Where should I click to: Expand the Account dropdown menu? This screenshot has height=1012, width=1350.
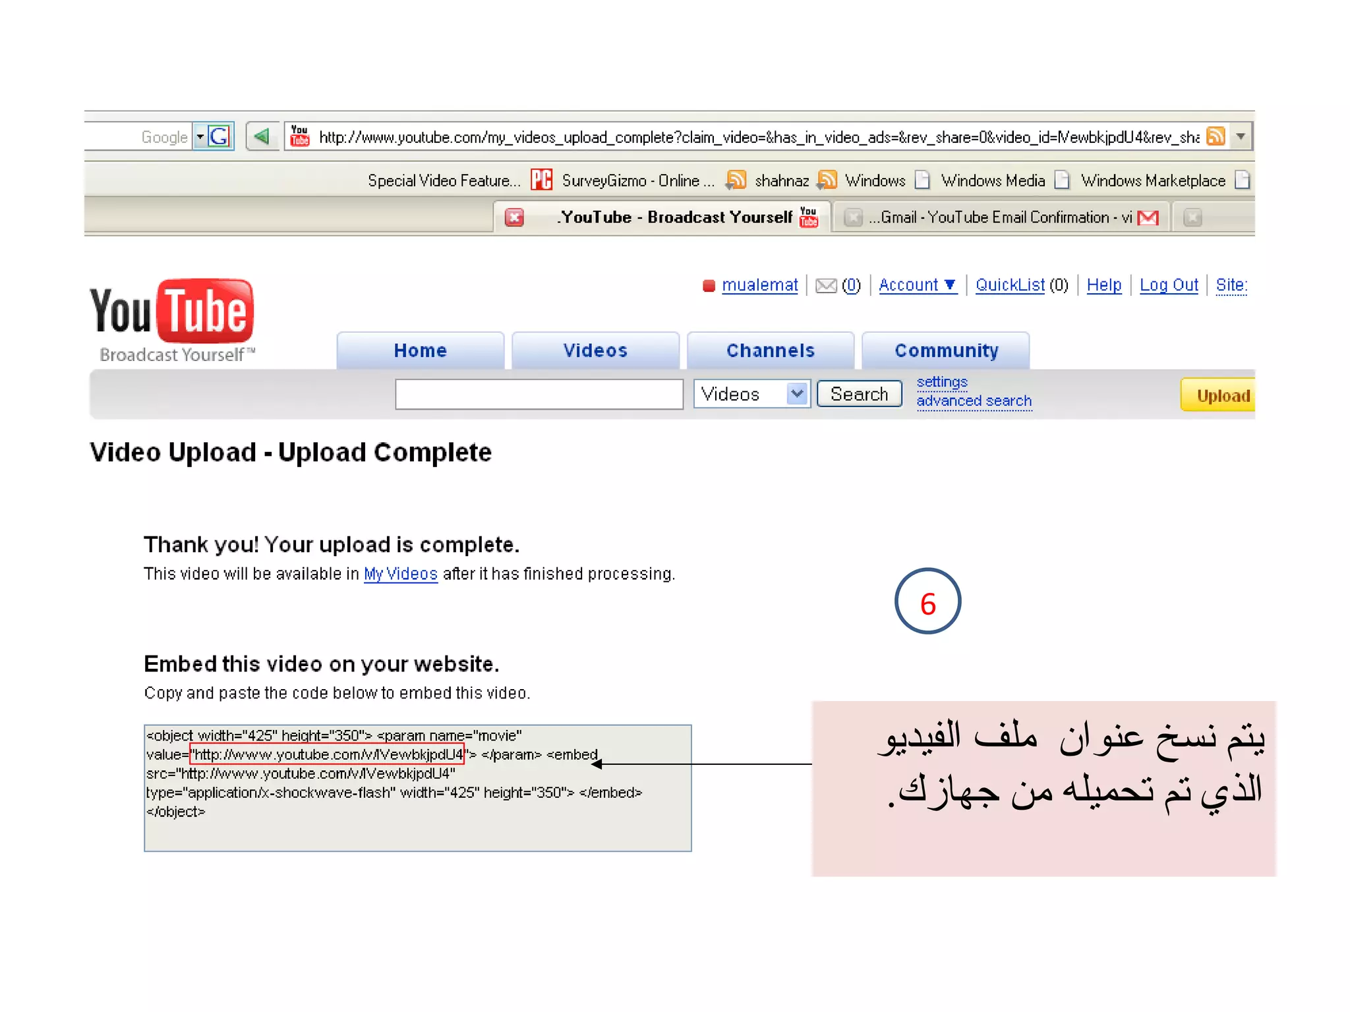pos(918,285)
